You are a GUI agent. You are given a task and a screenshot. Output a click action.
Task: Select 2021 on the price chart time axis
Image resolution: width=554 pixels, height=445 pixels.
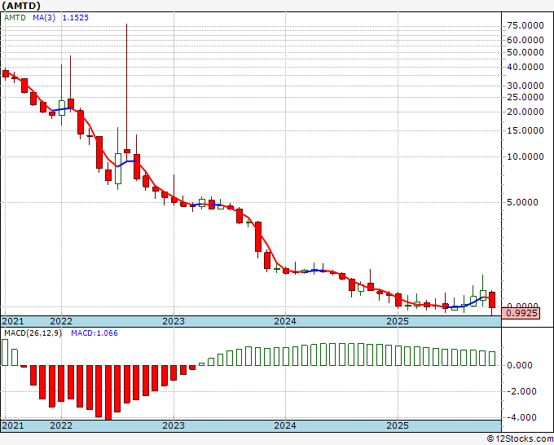tap(13, 321)
